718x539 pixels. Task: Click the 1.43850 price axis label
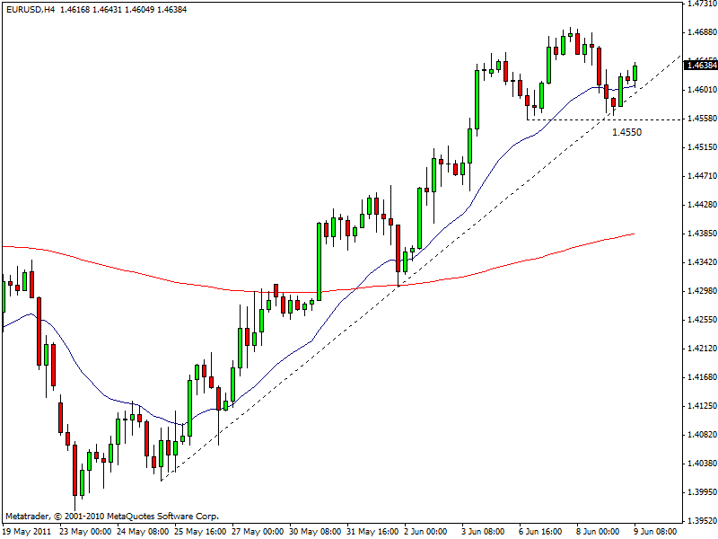pyautogui.click(x=700, y=234)
